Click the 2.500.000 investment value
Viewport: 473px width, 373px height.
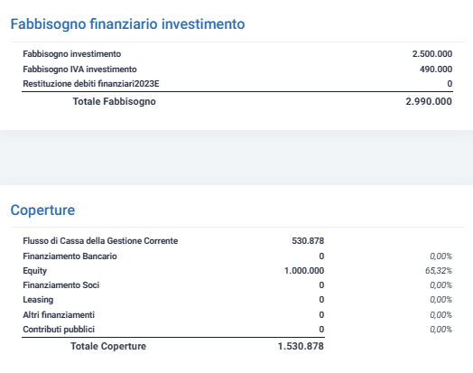click(x=432, y=54)
